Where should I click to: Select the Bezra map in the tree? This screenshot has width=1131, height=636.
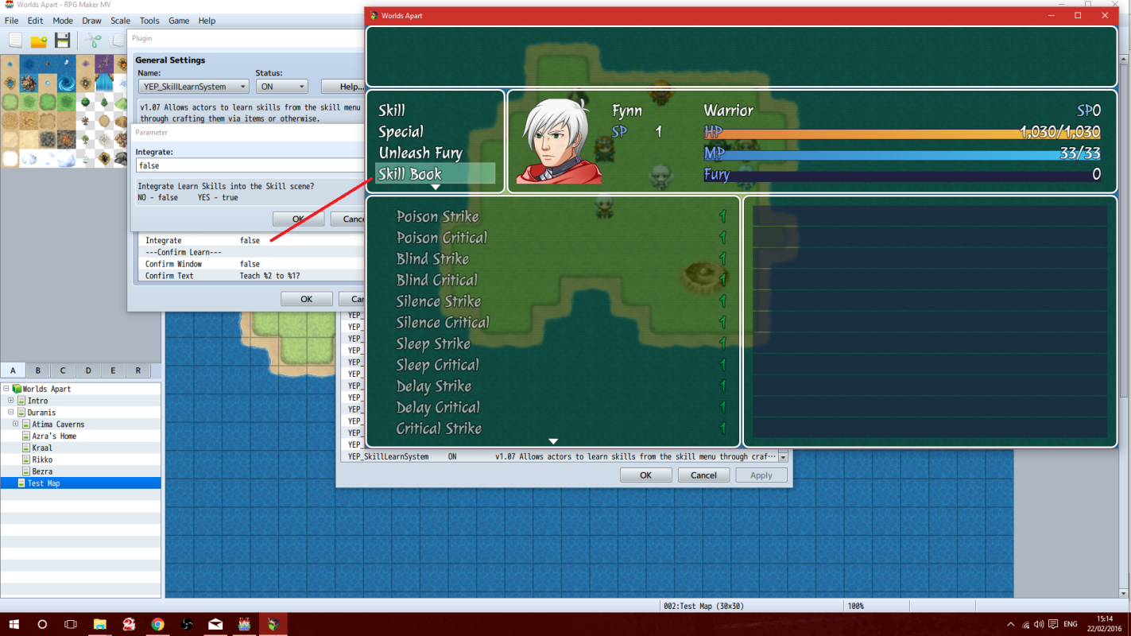(42, 471)
